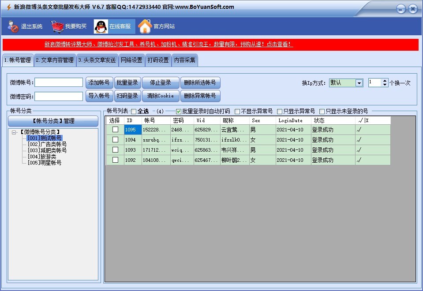Click the IP switch count number field

375,83
